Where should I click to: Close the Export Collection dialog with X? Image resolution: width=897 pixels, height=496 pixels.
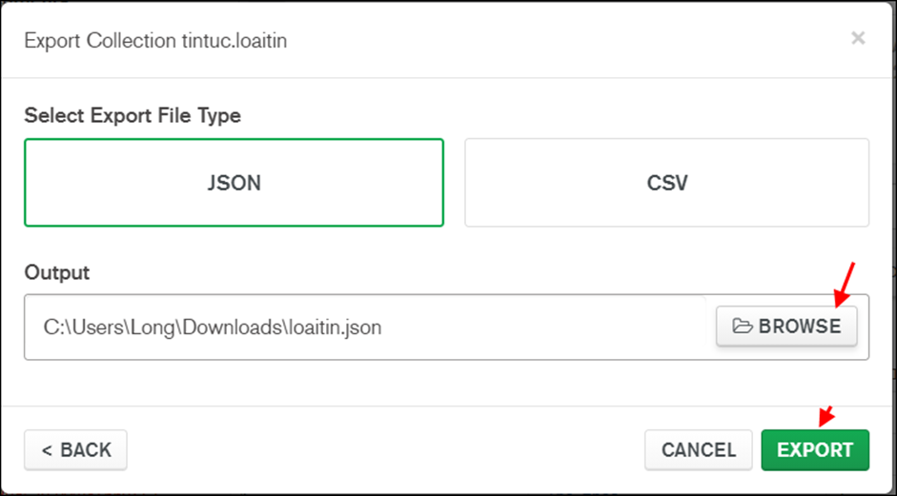pyautogui.click(x=858, y=38)
